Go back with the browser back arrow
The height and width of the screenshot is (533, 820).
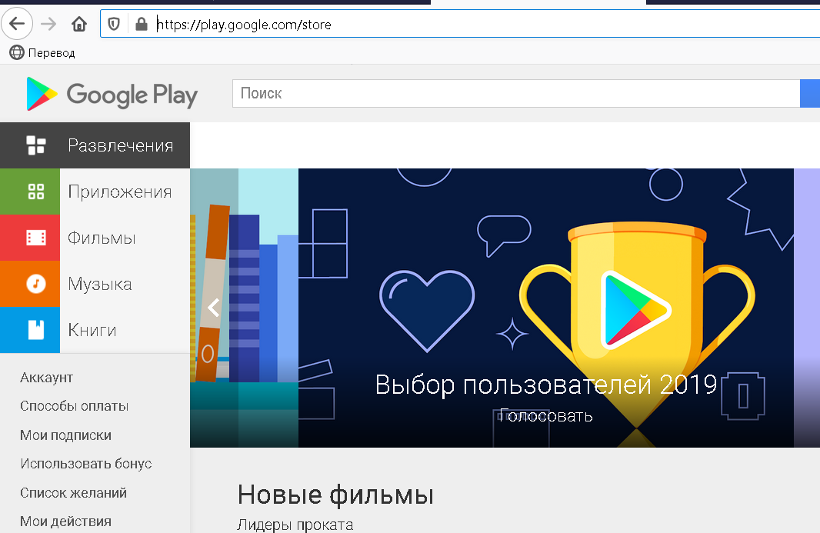17,24
